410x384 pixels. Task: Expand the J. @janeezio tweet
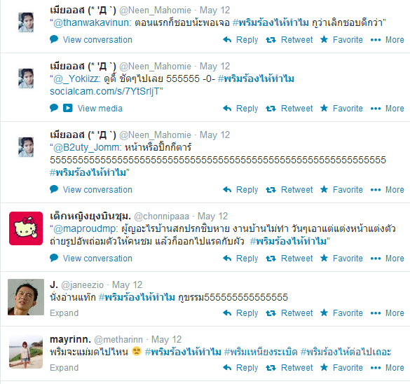click(64, 313)
